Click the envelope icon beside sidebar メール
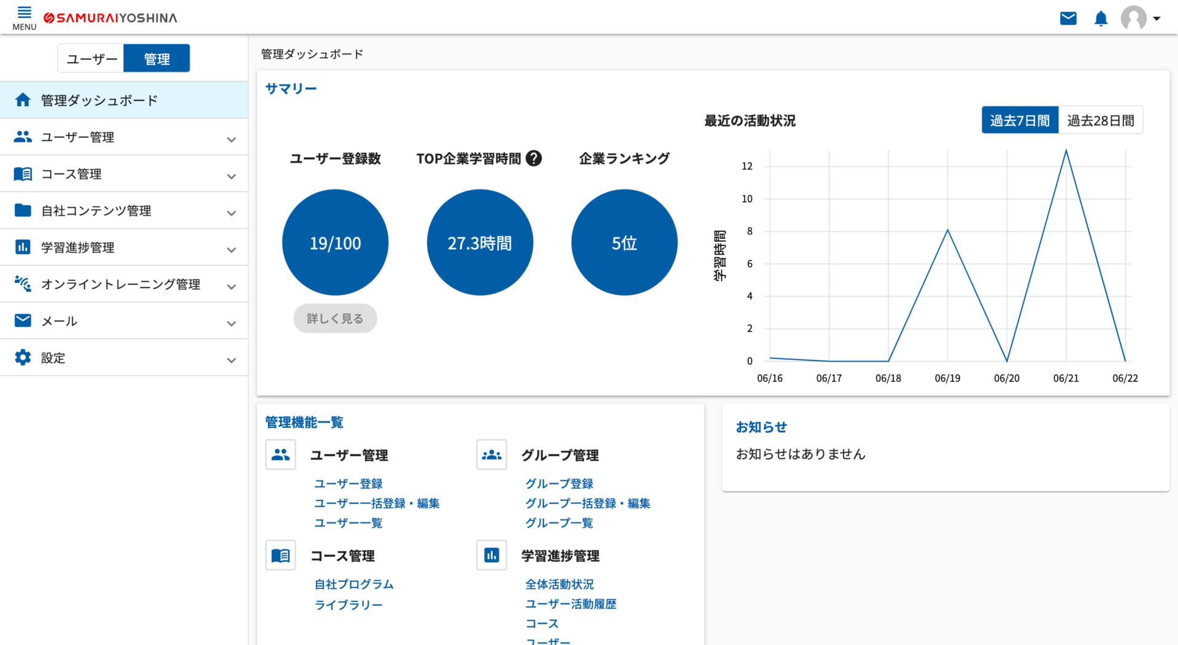This screenshot has width=1178, height=645. coord(23,321)
